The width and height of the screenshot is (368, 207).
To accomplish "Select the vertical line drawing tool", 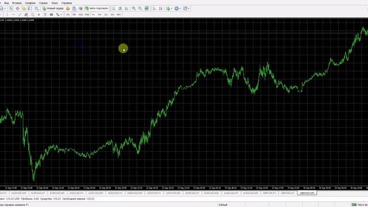I will 7,14.
